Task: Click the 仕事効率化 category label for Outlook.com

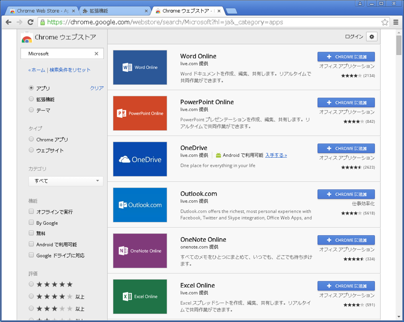Action: 363,204
